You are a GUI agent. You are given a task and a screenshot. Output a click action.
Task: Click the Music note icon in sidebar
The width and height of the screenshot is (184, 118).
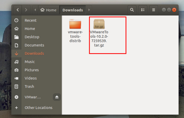[16, 62]
